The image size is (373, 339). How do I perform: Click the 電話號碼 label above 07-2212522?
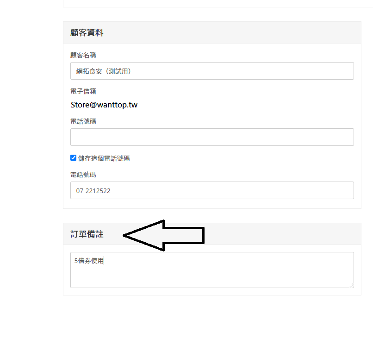83,175
